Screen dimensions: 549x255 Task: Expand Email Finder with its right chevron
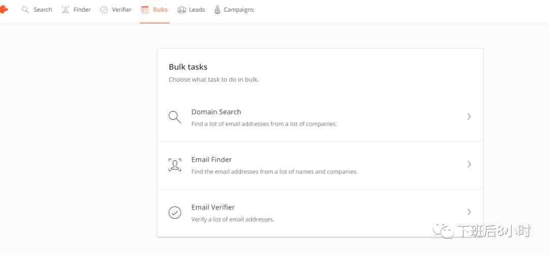point(469,164)
